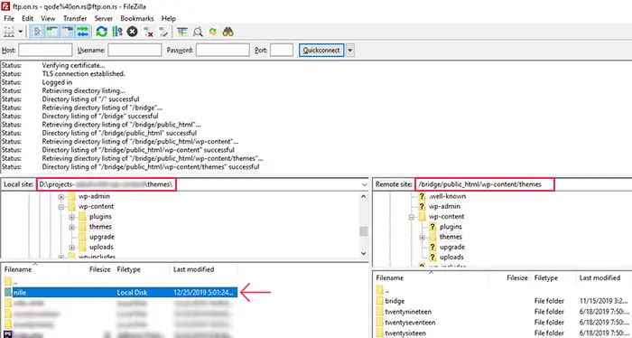Open the File menu
Viewport: 632px width, 338px height.
coord(9,19)
